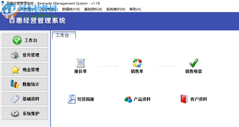Click the 销售收款 label text
The height and width of the screenshot is (127, 239).
[194, 71]
